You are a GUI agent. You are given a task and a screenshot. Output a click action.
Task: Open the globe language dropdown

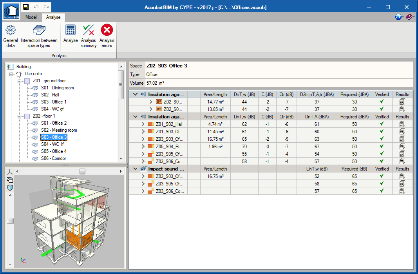(399, 17)
